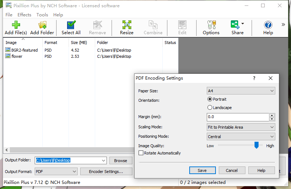Click the Image Quality slider handle
The width and height of the screenshot is (291, 189).
tap(256, 145)
